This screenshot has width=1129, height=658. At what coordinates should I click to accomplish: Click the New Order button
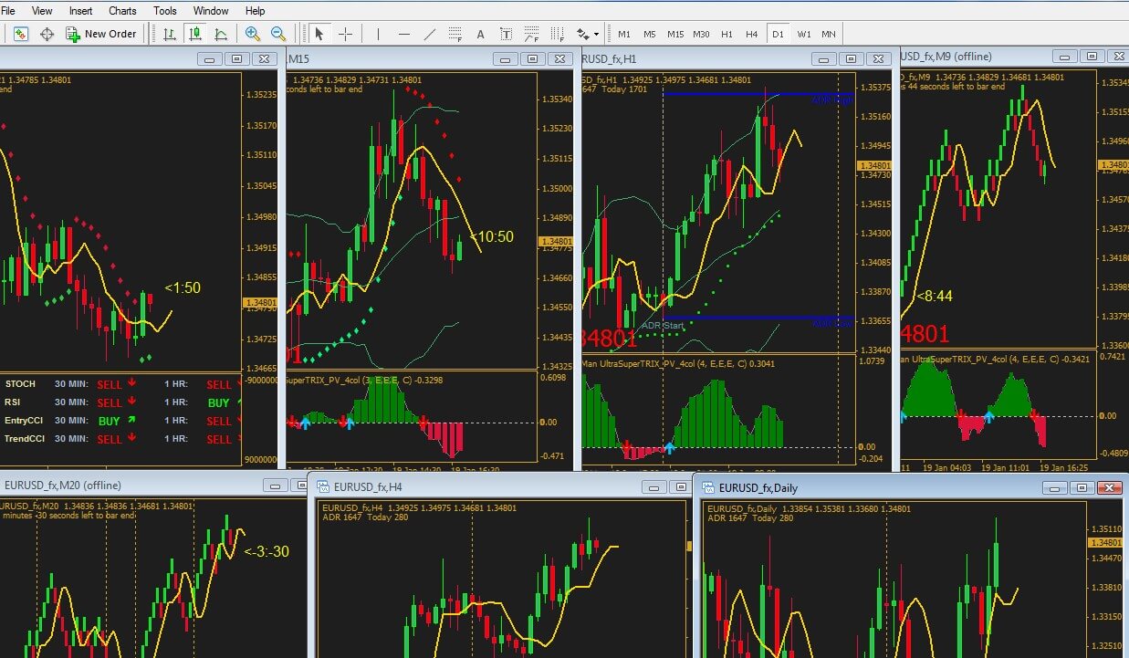point(100,34)
